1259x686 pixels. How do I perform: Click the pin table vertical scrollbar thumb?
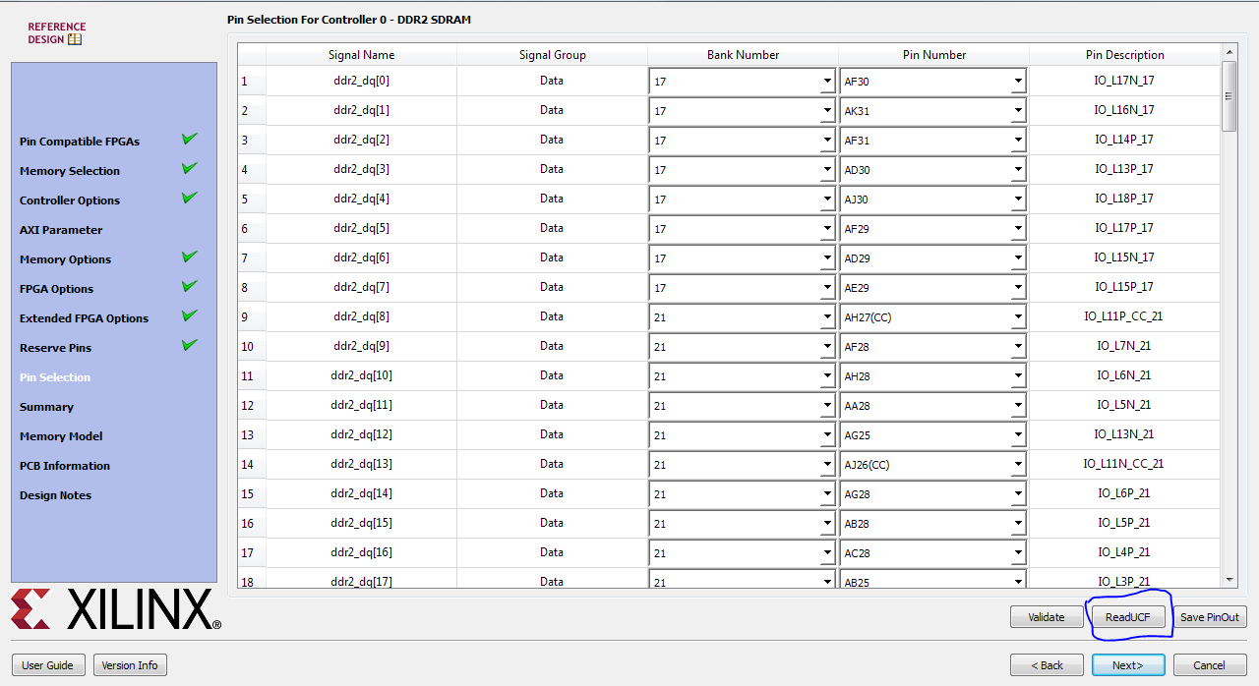[x=1229, y=96]
